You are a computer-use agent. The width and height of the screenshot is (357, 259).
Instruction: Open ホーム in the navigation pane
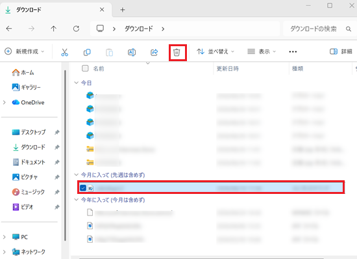23,73
